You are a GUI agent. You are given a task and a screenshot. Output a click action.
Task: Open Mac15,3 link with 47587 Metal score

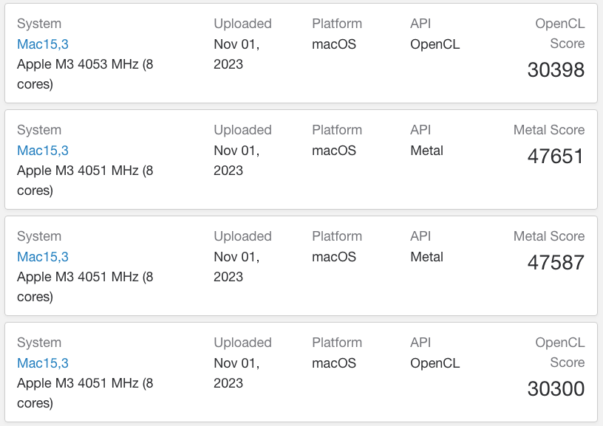(x=43, y=257)
